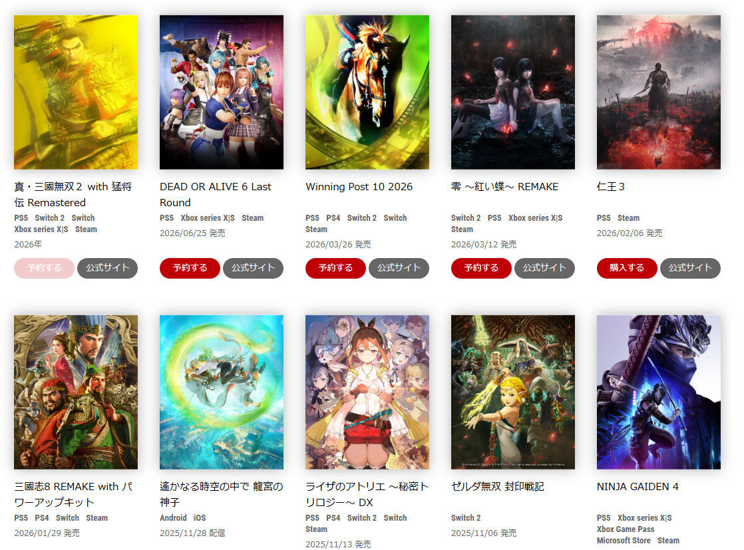Viewport: 744px width, 550px height.
Task: Open the Winning Post 10 horse cover image
Action: 367,92
